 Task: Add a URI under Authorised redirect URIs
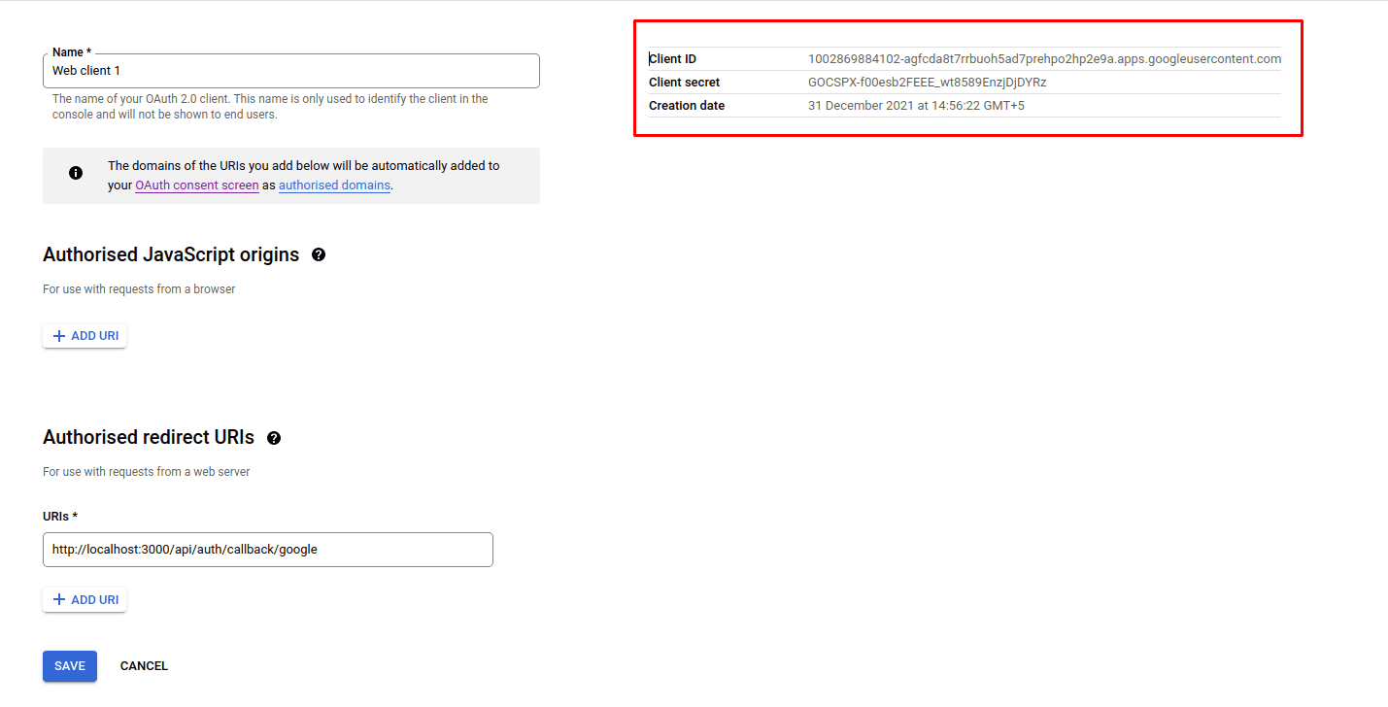(85, 600)
